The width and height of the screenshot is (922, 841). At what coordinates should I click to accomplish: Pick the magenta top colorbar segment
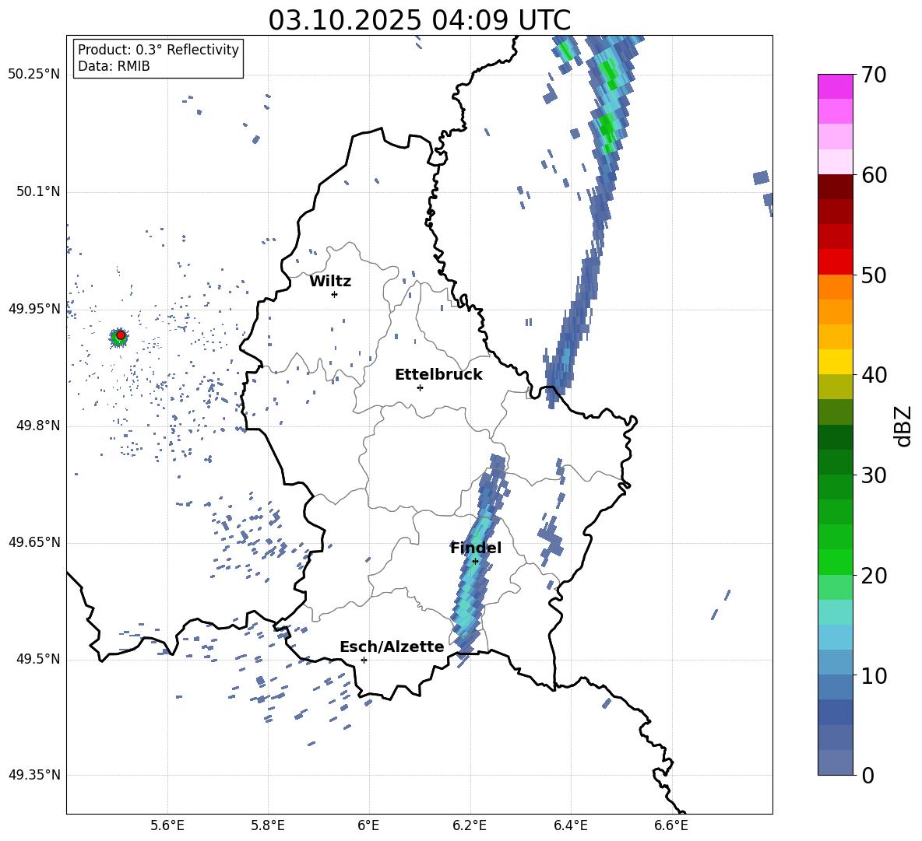(x=835, y=86)
